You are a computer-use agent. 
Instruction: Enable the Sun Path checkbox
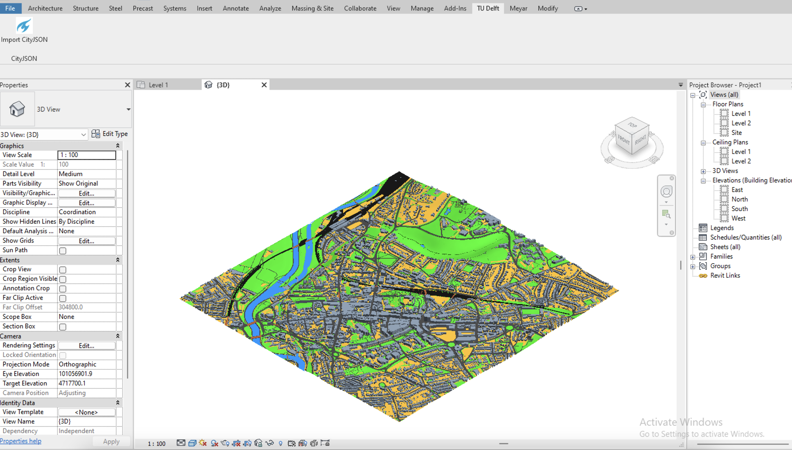[x=63, y=251]
